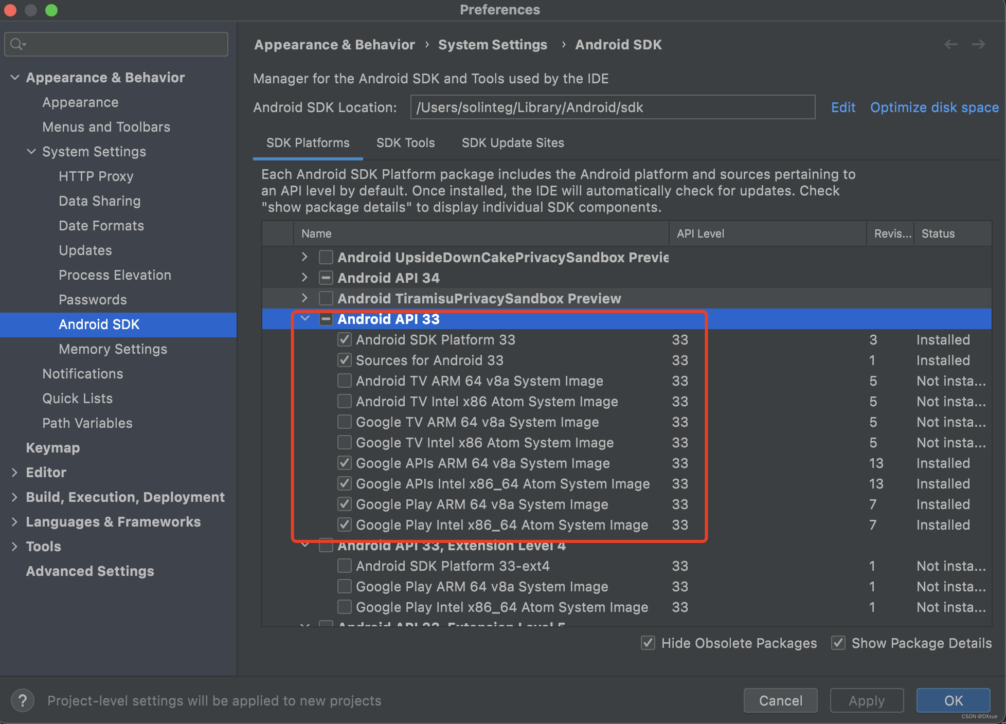Click the forward navigation arrow
The width and height of the screenshot is (1006, 724).
tap(978, 45)
